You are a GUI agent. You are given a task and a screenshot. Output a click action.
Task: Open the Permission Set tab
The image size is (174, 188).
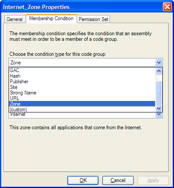click(x=93, y=19)
